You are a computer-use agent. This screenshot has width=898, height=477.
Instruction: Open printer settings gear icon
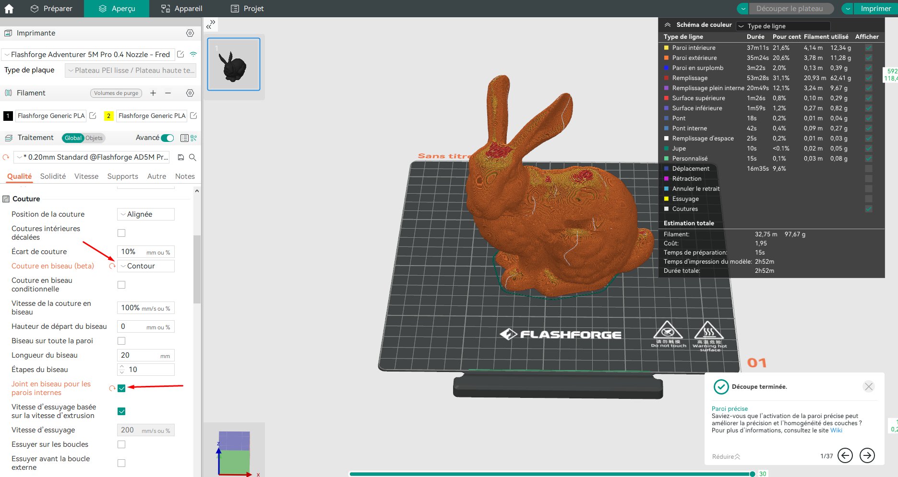pos(190,33)
